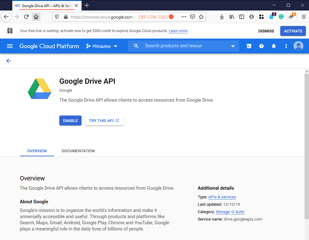Save page to Pocket icon

(193, 17)
